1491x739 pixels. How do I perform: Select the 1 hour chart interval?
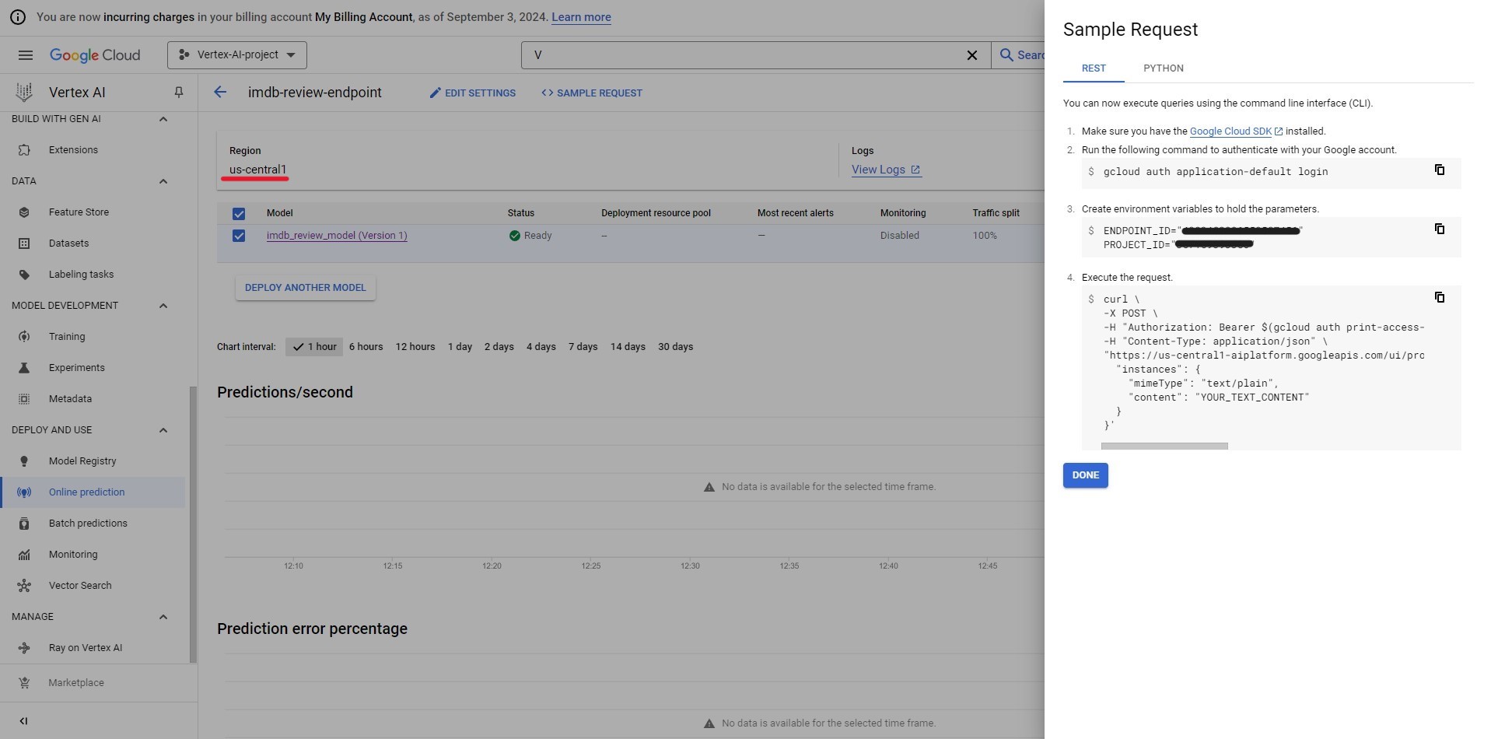pyautogui.click(x=314, y=347)
